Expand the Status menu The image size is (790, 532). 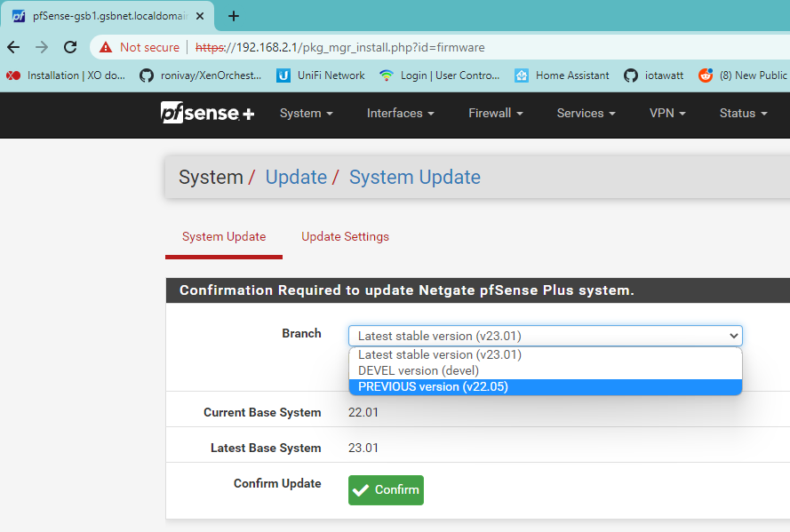(743, 114)
